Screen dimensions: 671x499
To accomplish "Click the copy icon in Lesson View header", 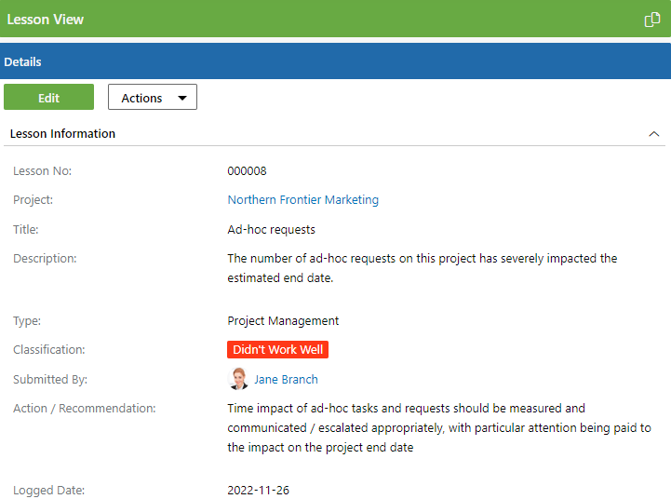I will tap(652, 20).
